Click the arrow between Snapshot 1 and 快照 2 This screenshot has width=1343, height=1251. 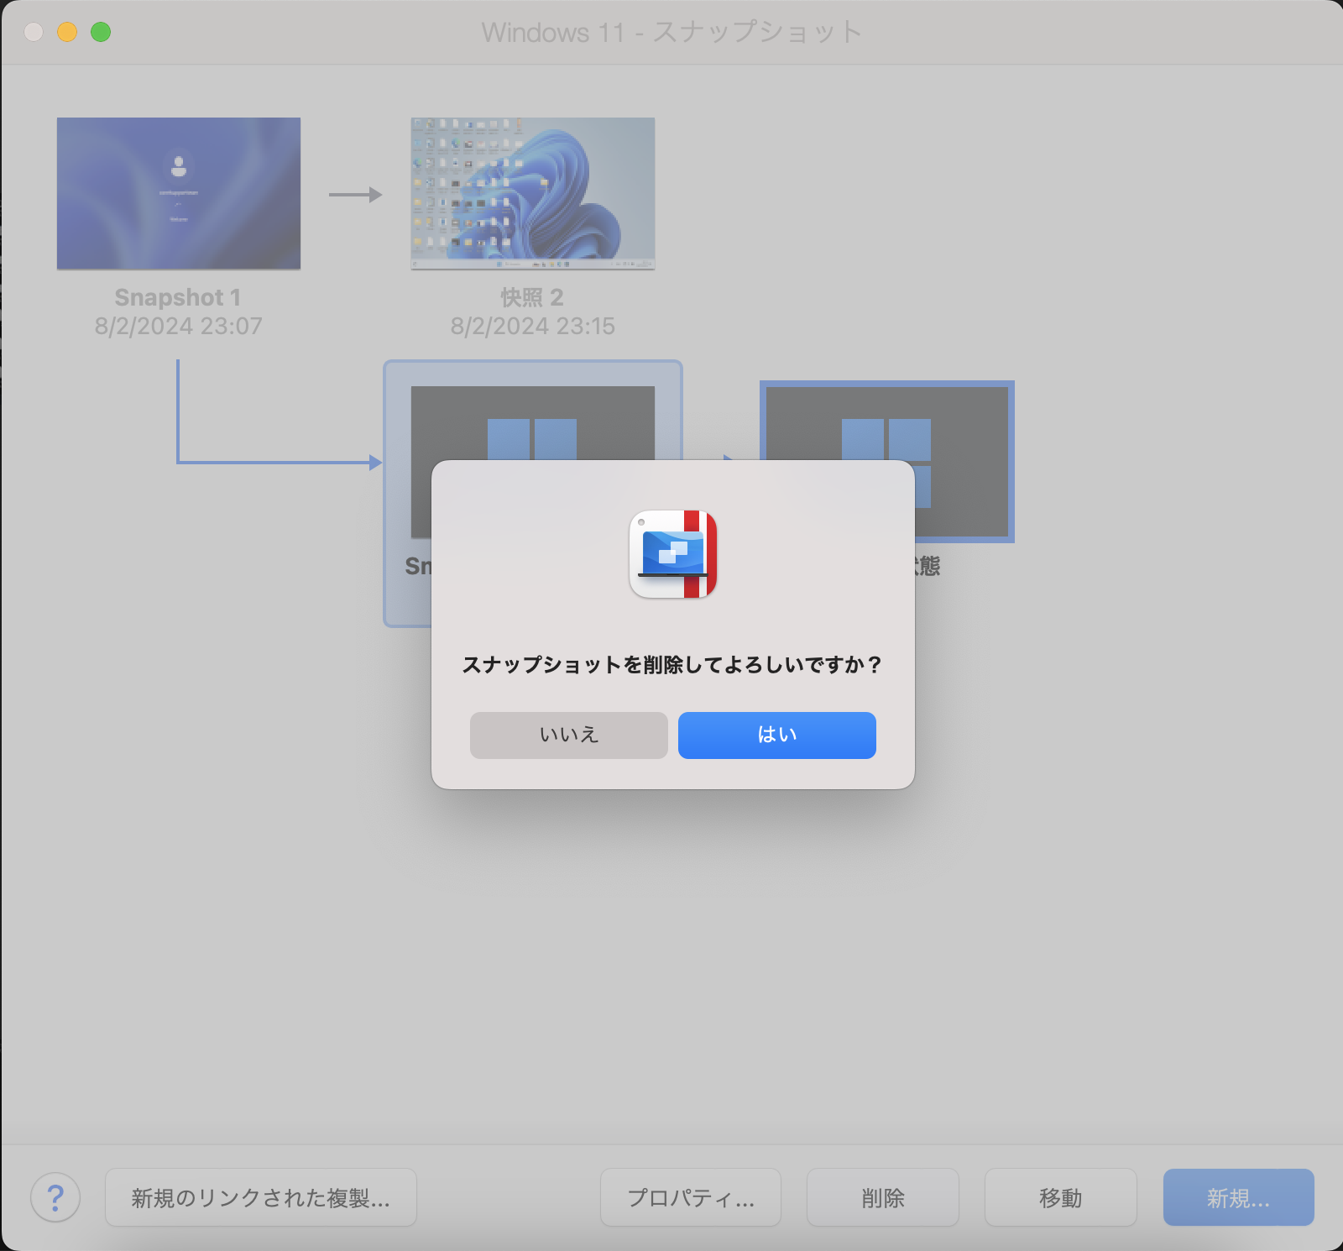click(355, 195)
